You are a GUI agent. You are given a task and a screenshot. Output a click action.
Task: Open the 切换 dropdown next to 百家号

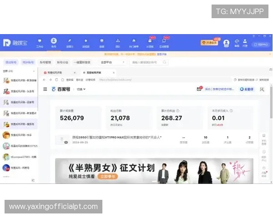click(x=81, y=89)
